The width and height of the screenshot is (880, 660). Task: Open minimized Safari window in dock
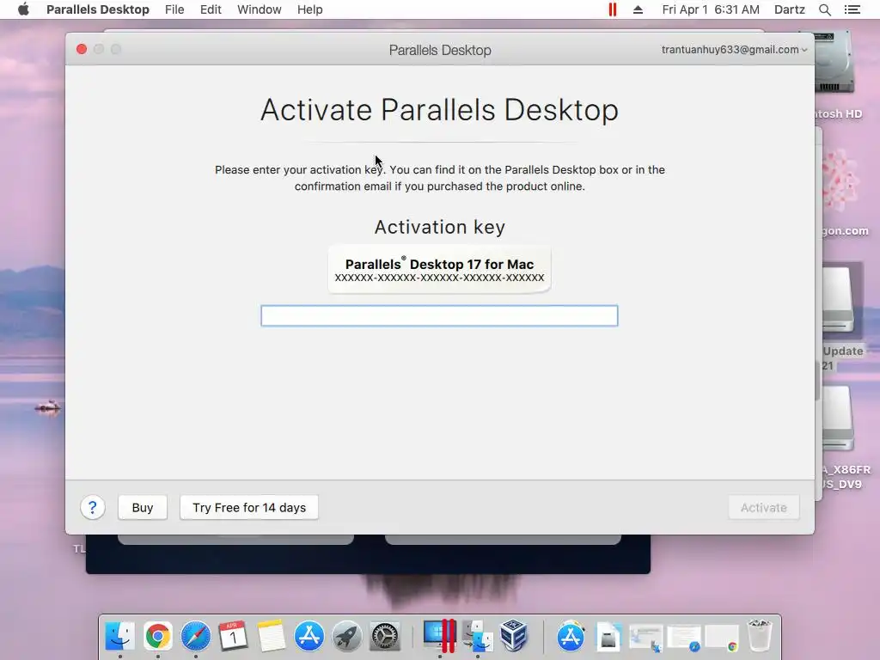[684, 639]
